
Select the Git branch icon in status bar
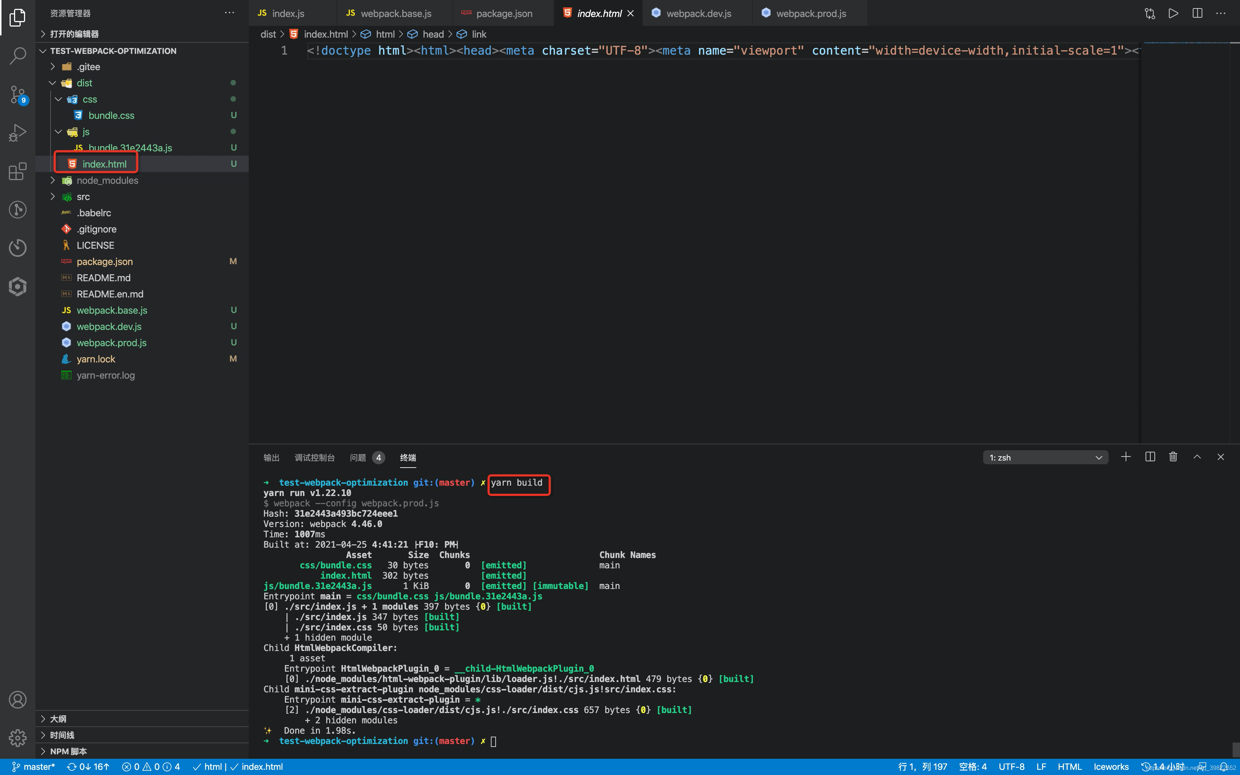(13, 766)
